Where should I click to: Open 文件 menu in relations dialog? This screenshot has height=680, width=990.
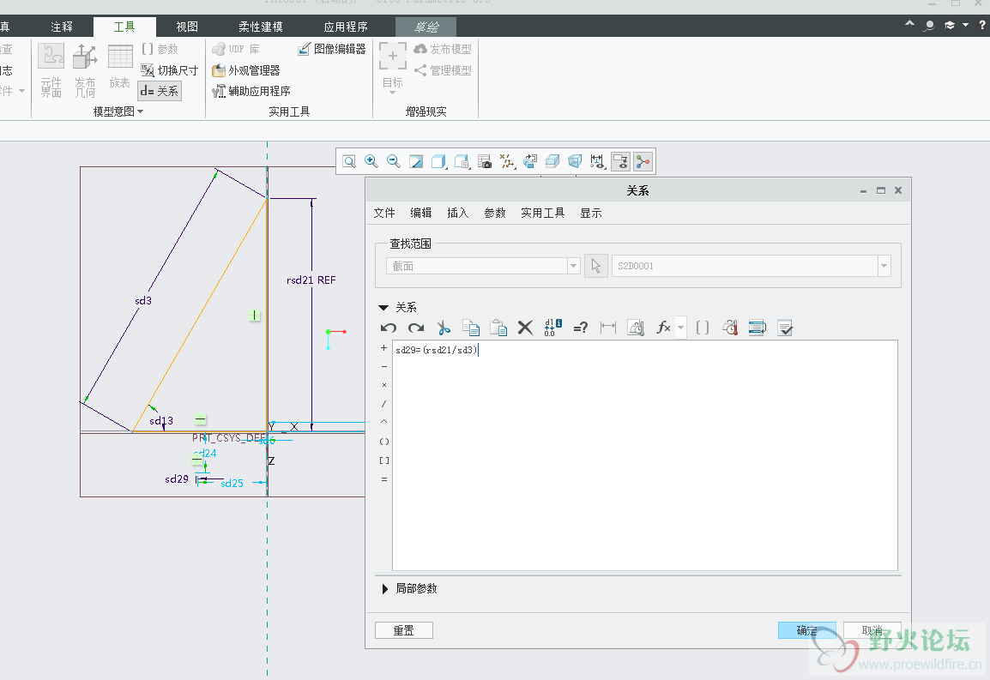click(383, 213)
